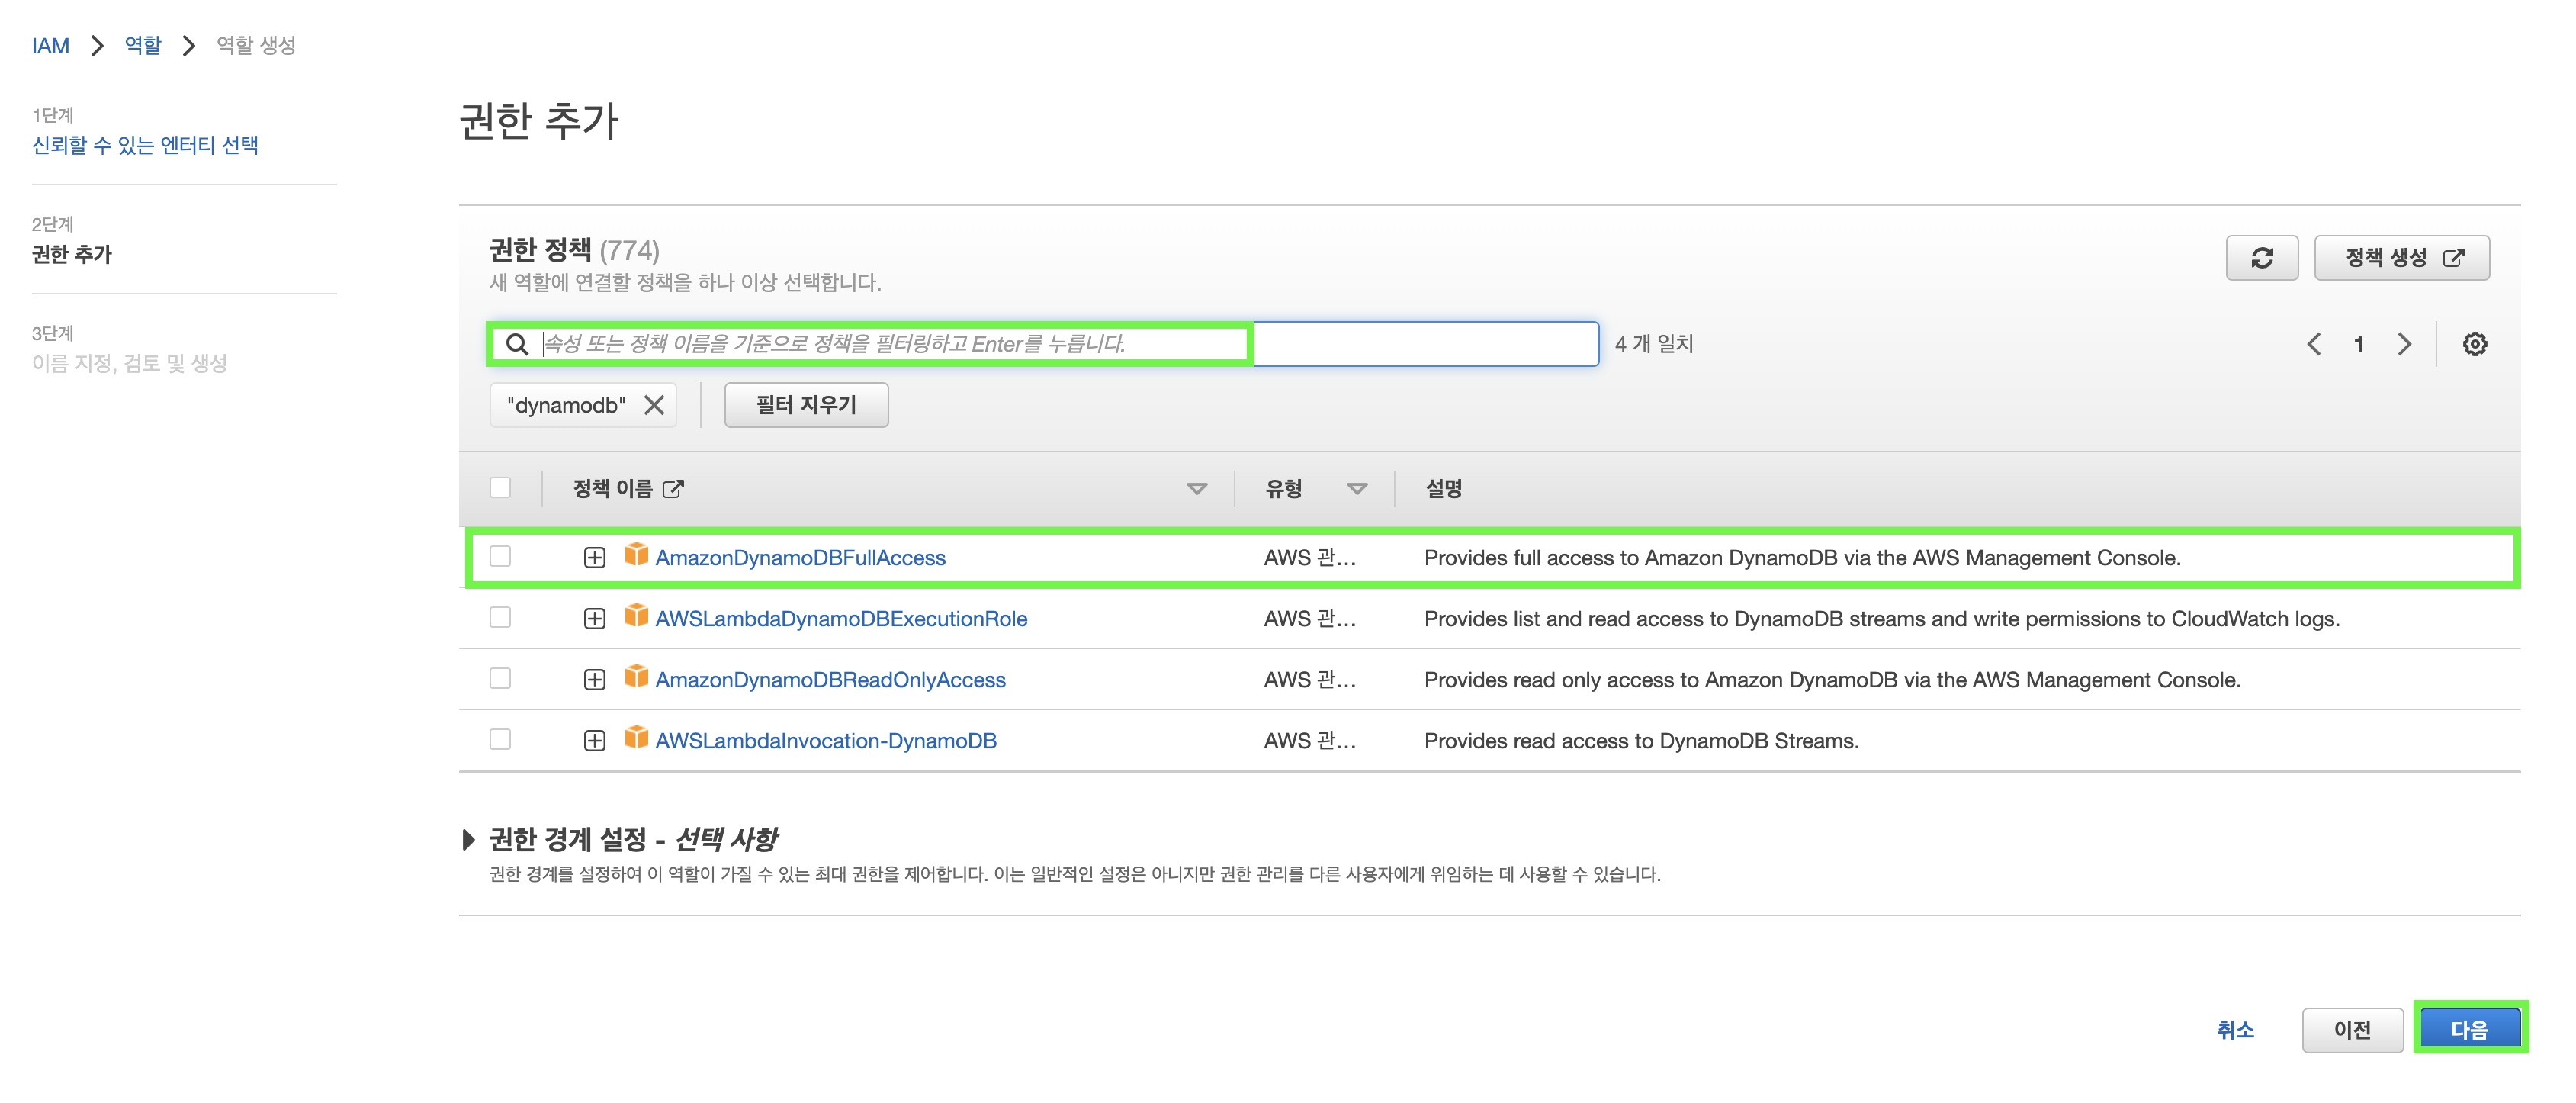2576x1103 pixels.
Task: Open the AWSLambdaInvocation-DynamoDB policy link
Action: tap(825, 741)
